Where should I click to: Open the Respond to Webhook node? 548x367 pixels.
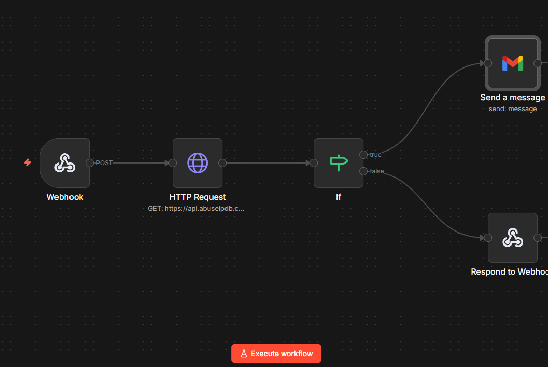point(512,238)
